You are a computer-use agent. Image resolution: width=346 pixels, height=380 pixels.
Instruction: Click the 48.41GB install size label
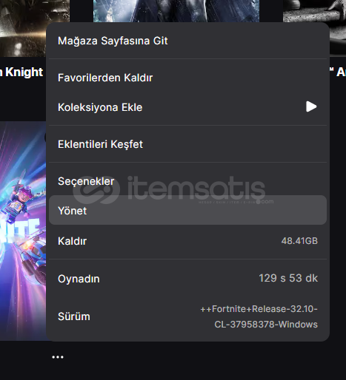(x=299, y=241)
